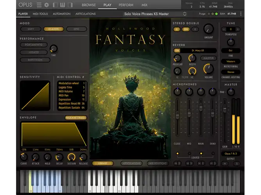Click the Fine tune knob

pyautogui.click(x=231, y=43)
